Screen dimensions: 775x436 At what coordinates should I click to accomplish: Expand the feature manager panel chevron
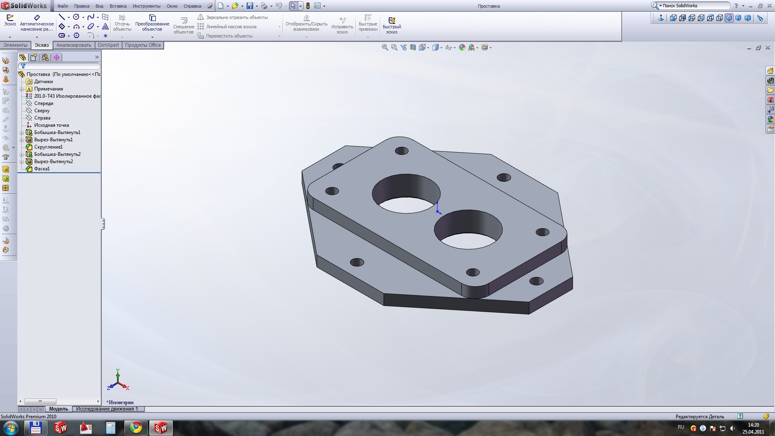(x=97, y=57)
